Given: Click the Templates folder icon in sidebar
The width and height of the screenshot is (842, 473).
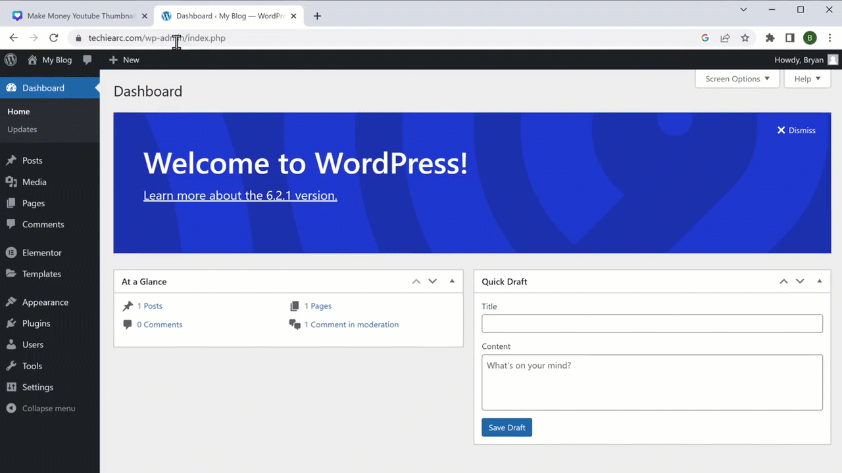Looking at the screenshot, I should point(11,274).
